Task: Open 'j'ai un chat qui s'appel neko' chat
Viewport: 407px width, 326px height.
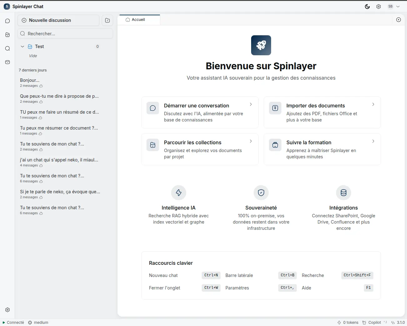Action: [x=60, y=162]
